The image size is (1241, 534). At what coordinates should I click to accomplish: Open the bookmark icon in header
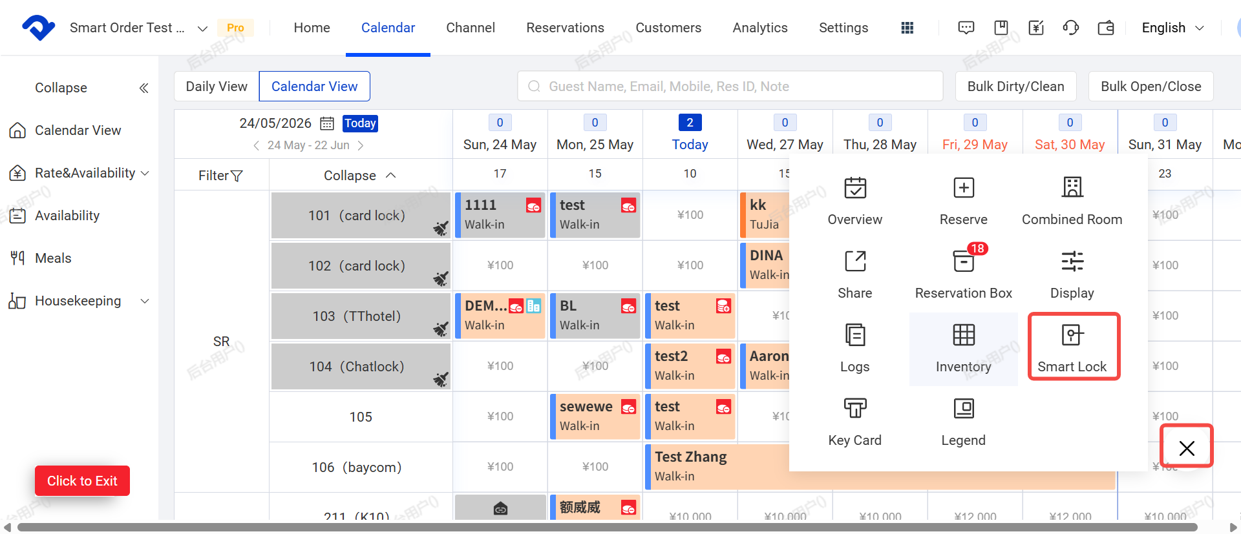pos(1001,28)
